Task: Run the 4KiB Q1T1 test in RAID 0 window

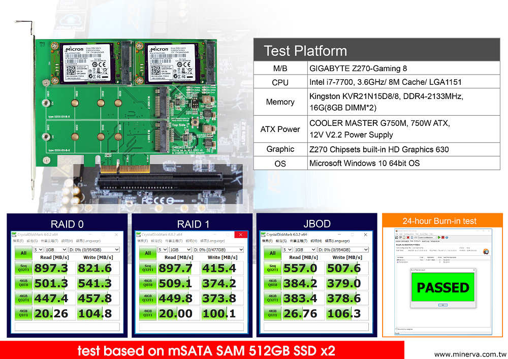Action: [x=23, y=313]
